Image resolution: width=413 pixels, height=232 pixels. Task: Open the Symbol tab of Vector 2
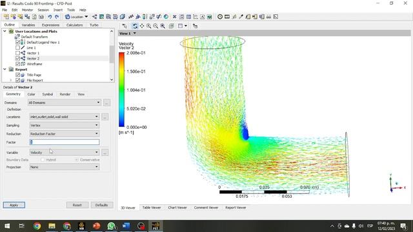click(47, 94)
